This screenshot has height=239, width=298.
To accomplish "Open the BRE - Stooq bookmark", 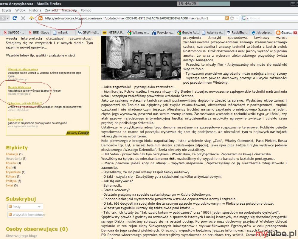I will 39,33.
